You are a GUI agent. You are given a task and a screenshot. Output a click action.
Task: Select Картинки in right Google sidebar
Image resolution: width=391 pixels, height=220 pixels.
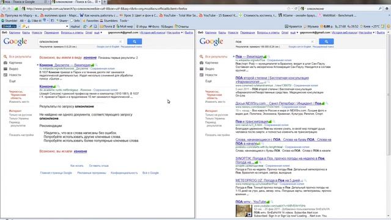point(211,63)
